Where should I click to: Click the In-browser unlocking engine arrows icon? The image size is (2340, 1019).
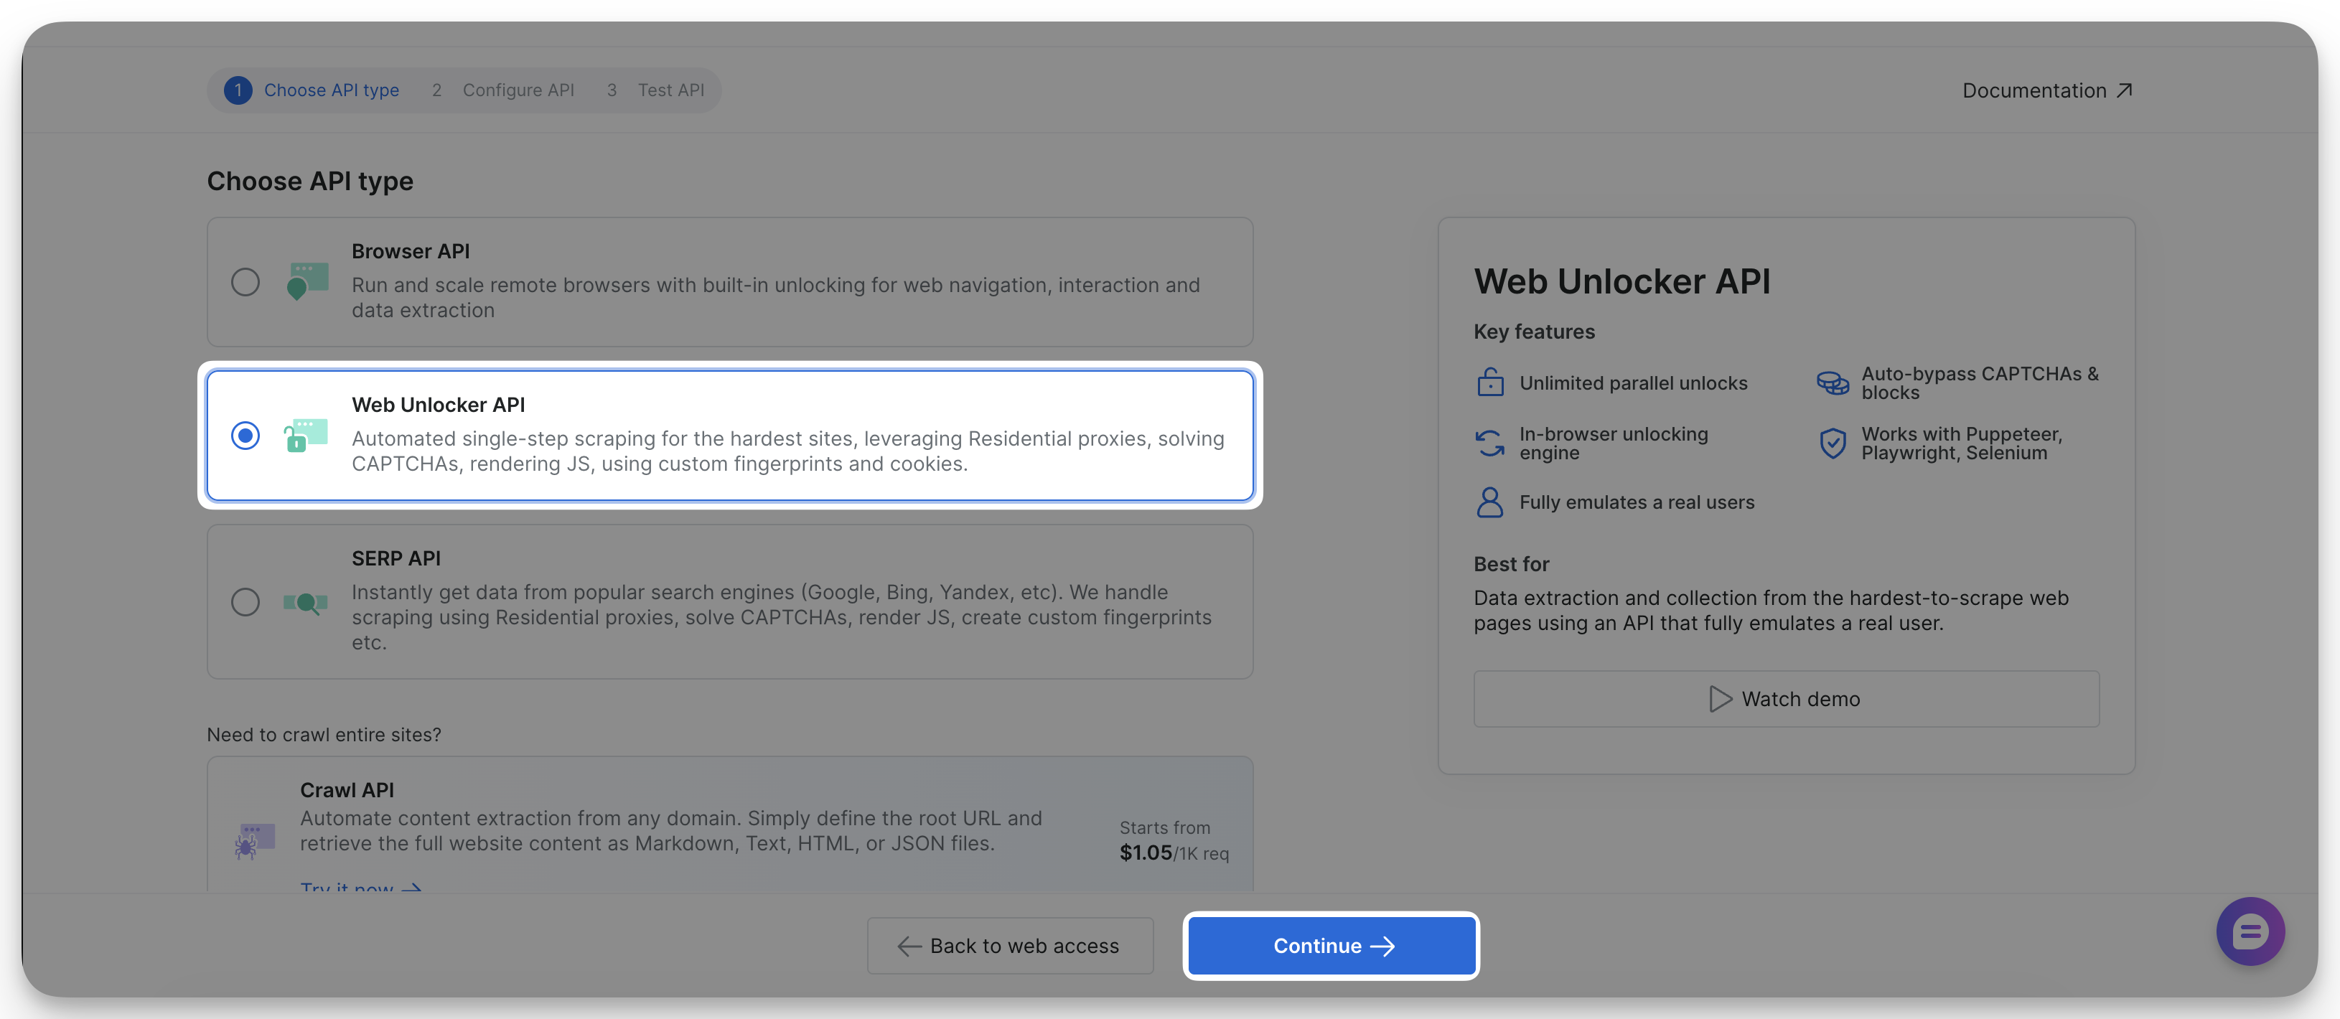pos(1489,443)
